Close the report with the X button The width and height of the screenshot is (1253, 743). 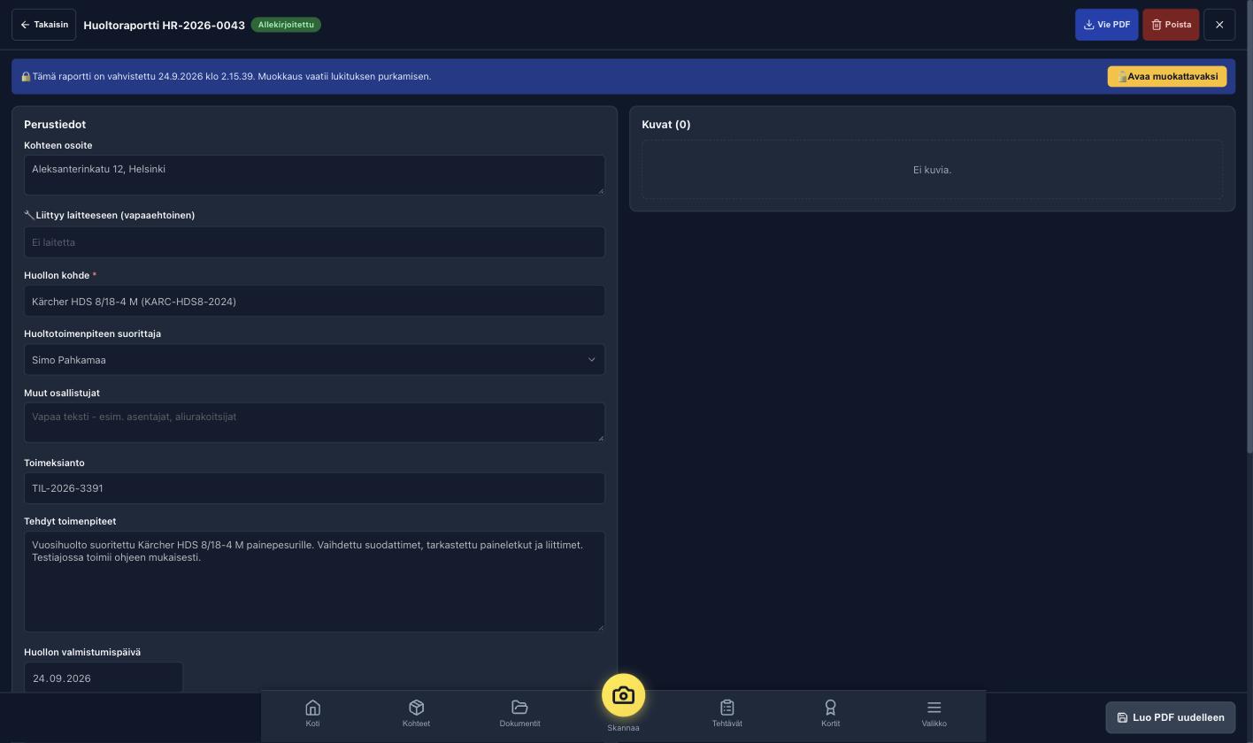click(x=1219, y=25)
